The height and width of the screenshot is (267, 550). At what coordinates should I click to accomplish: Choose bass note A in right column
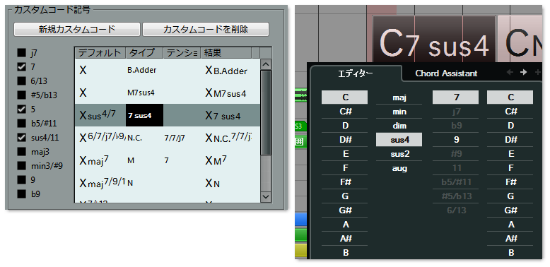(510, 225)
